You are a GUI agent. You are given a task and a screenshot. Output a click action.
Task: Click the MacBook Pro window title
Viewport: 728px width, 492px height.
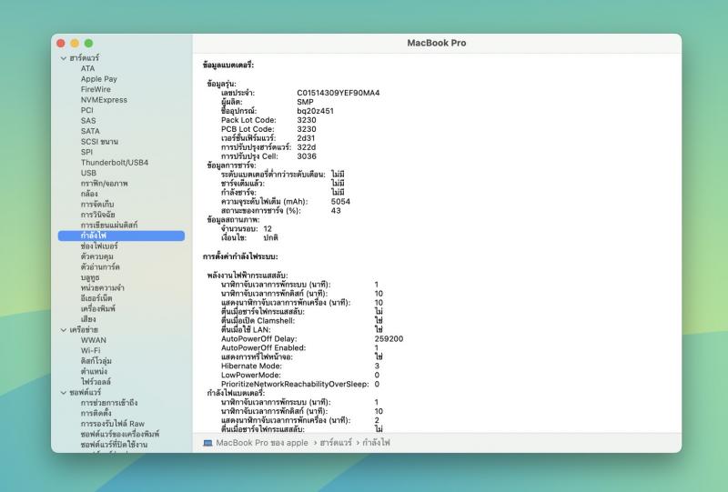coord(437,43)
